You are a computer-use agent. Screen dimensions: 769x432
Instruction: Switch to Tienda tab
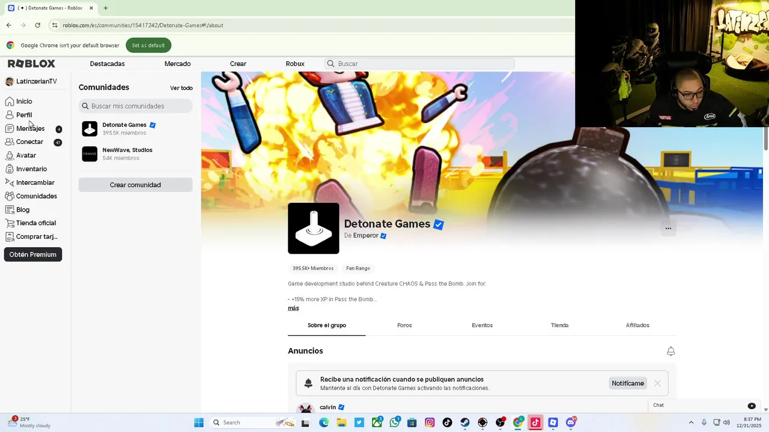click(559, 325)
